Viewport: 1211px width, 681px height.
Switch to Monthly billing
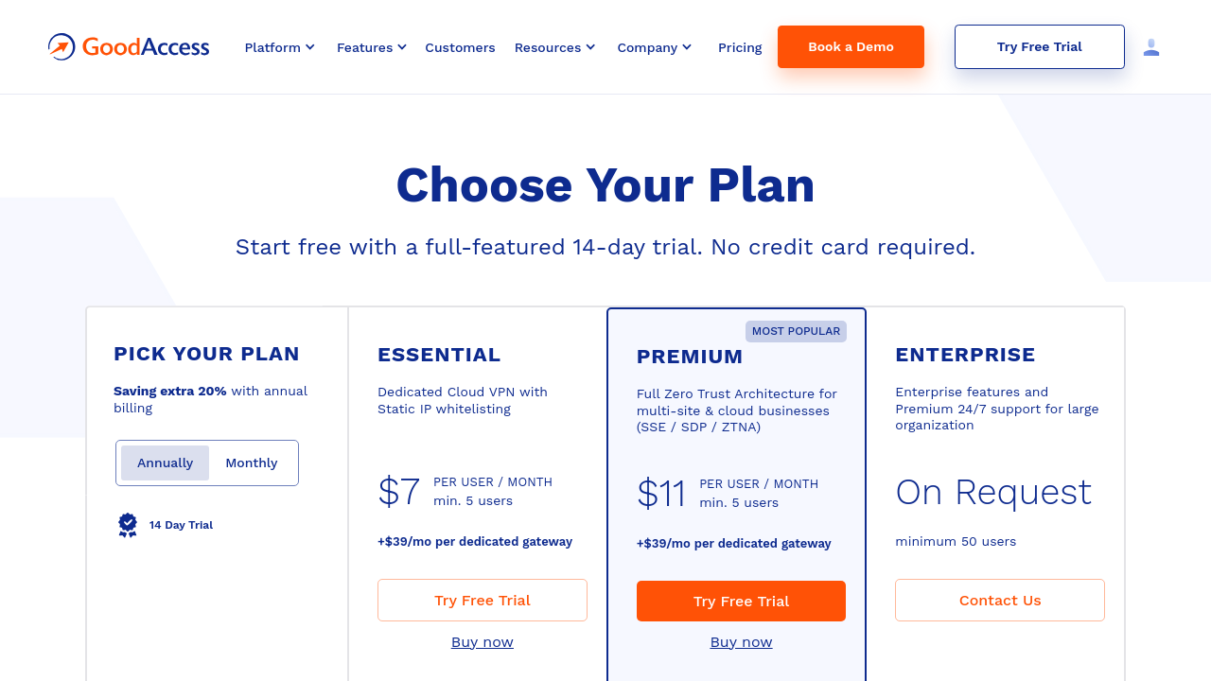pyautogui.click(x=252, y=463)
